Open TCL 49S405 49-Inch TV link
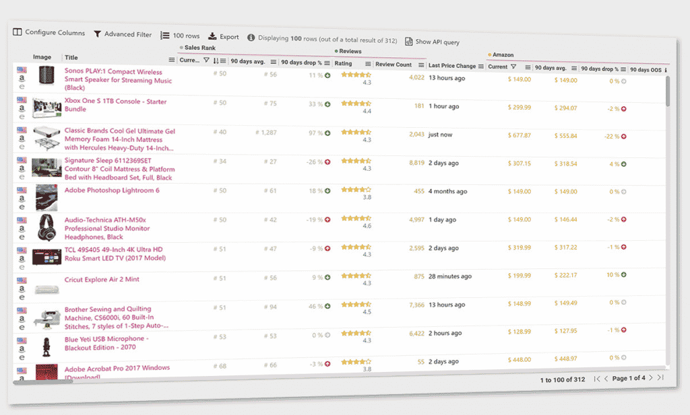The image size is (690, 415). [x=115, y=254]
